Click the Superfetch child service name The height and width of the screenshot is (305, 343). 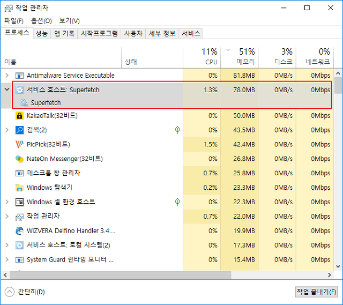46,103
